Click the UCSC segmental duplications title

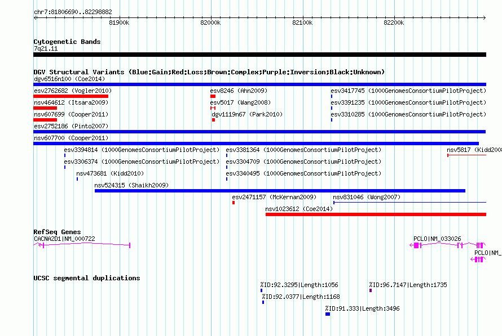[87, 278]
